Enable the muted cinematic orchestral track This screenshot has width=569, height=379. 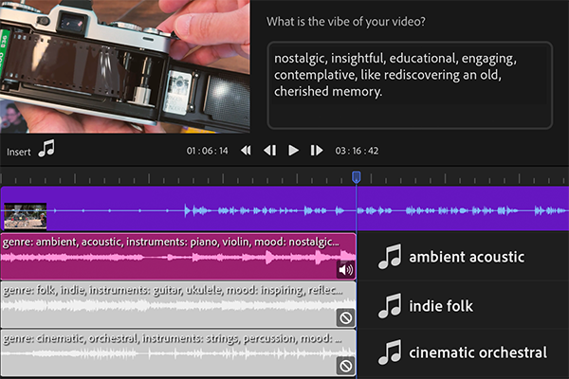pyautogui.click(x=346, y=365)
